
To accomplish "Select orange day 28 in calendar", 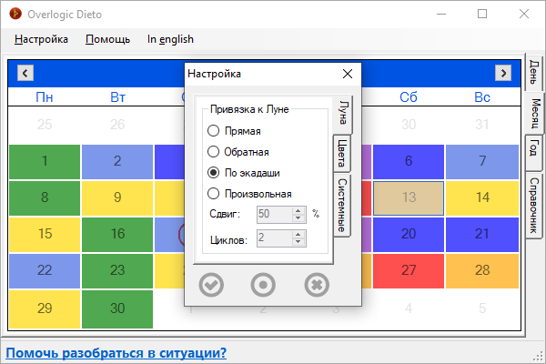I will pos(482,270).
